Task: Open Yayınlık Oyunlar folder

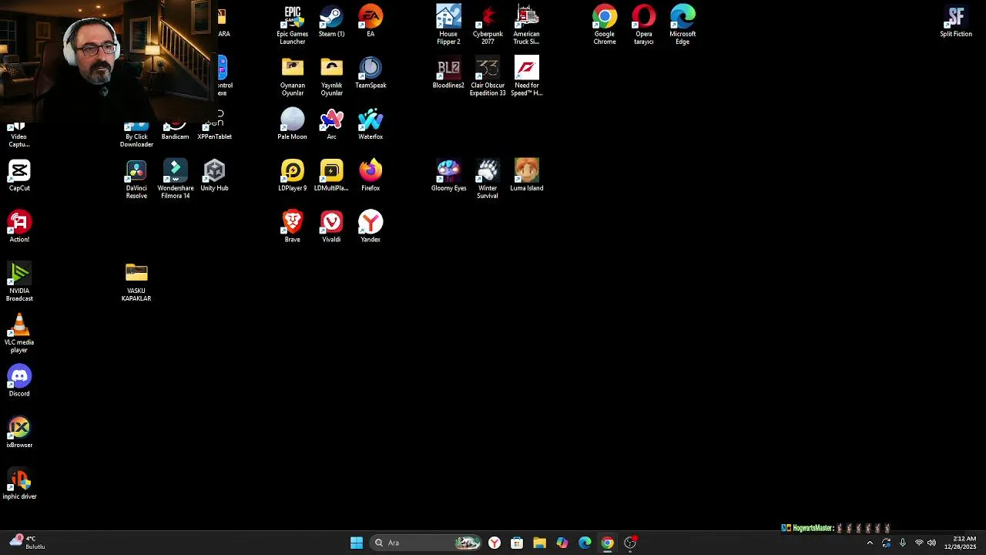Action: click(x=331, y=76)
